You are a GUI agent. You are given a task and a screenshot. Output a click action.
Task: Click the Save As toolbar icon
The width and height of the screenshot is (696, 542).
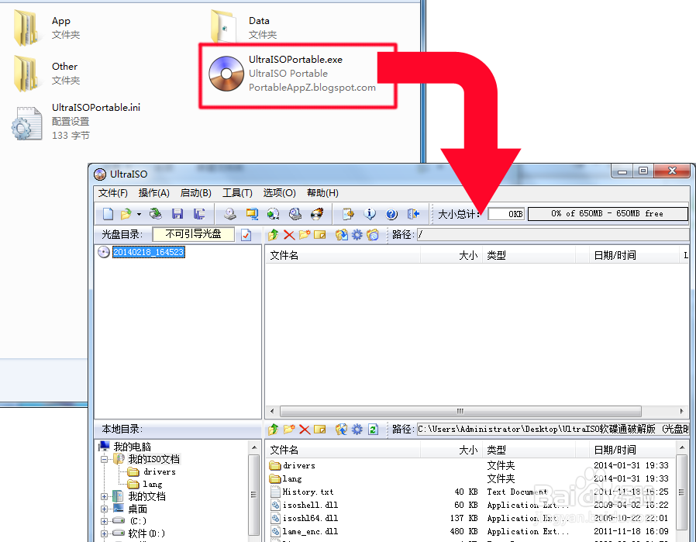pos(199,214)
